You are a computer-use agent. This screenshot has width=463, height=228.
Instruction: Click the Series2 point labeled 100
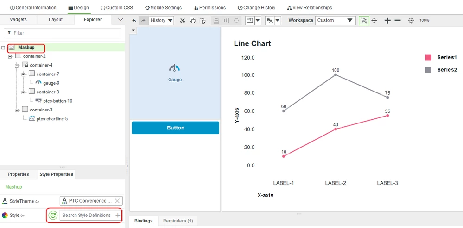click(336, 75)
